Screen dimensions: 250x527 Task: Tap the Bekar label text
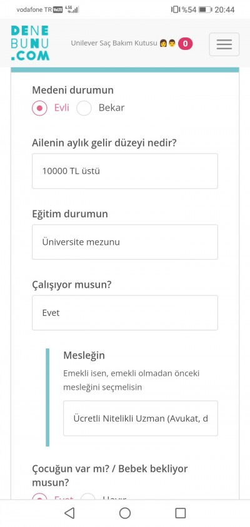click(111, 108)
